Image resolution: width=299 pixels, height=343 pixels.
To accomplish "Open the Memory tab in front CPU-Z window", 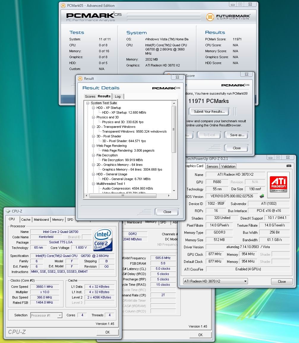I will 58,220.
